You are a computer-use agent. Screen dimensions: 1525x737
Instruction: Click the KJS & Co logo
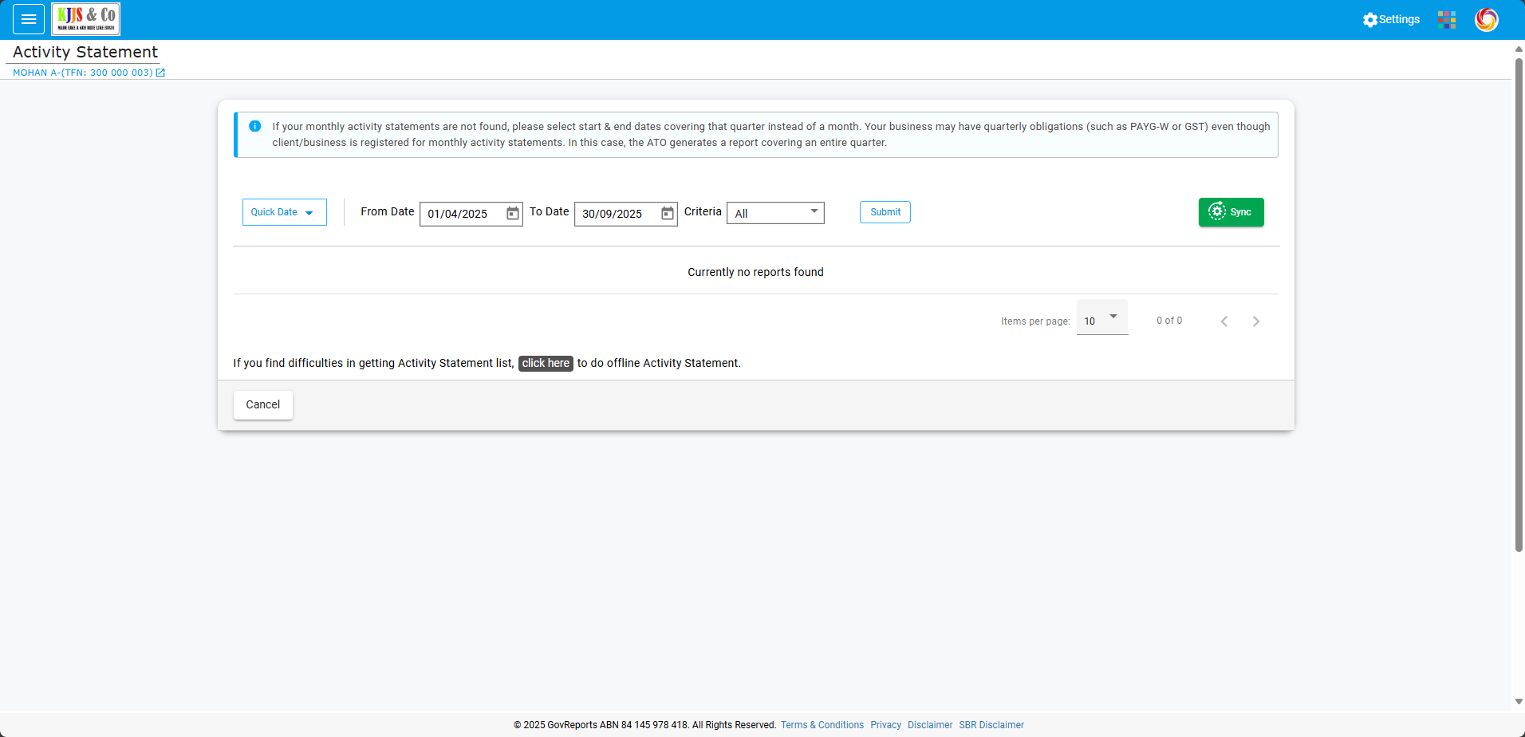pyautogui.click(x=86, y=19)
